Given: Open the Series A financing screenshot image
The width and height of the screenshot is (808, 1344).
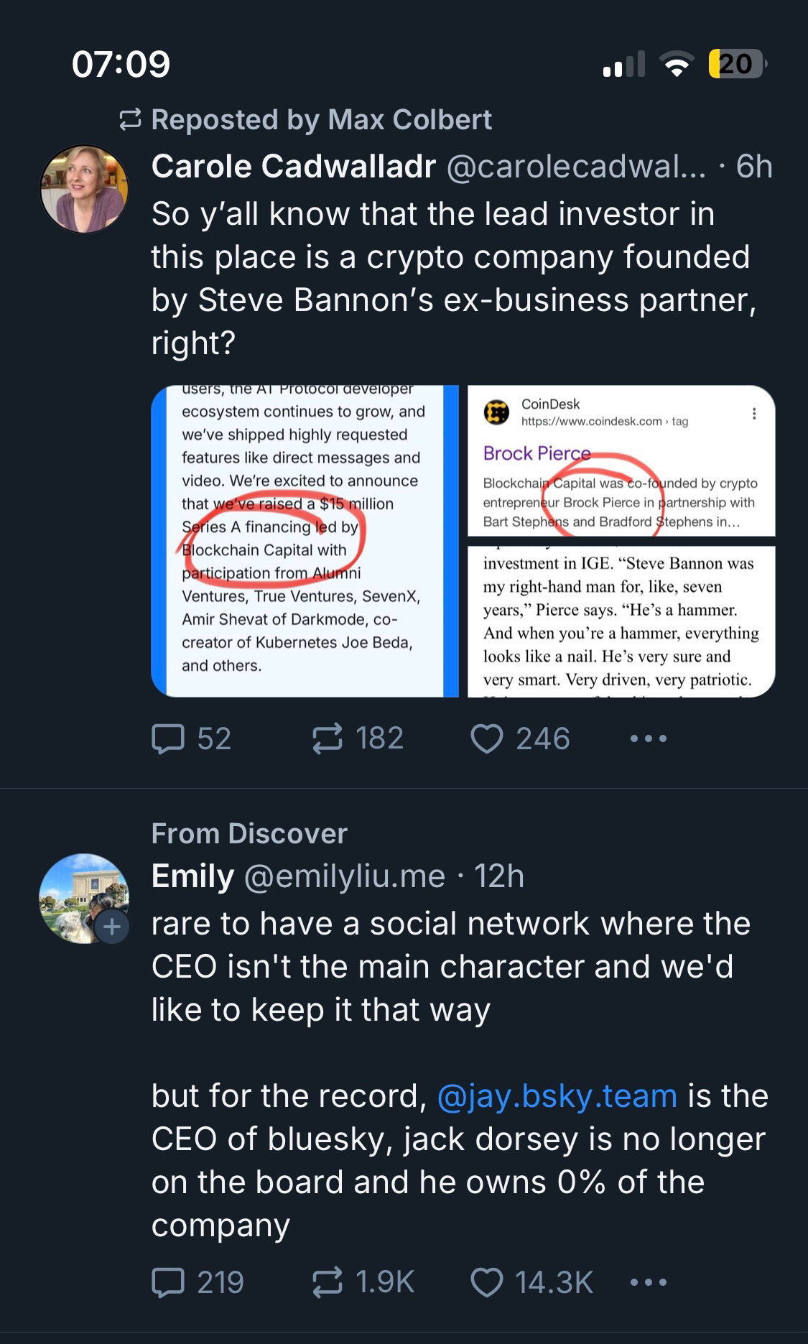Looking at the screenshot, I should point(305,541).
